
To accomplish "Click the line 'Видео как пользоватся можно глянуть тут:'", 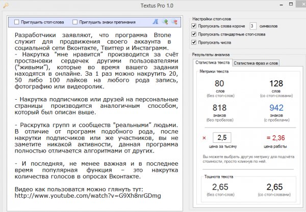I will (x=79, y=189).
